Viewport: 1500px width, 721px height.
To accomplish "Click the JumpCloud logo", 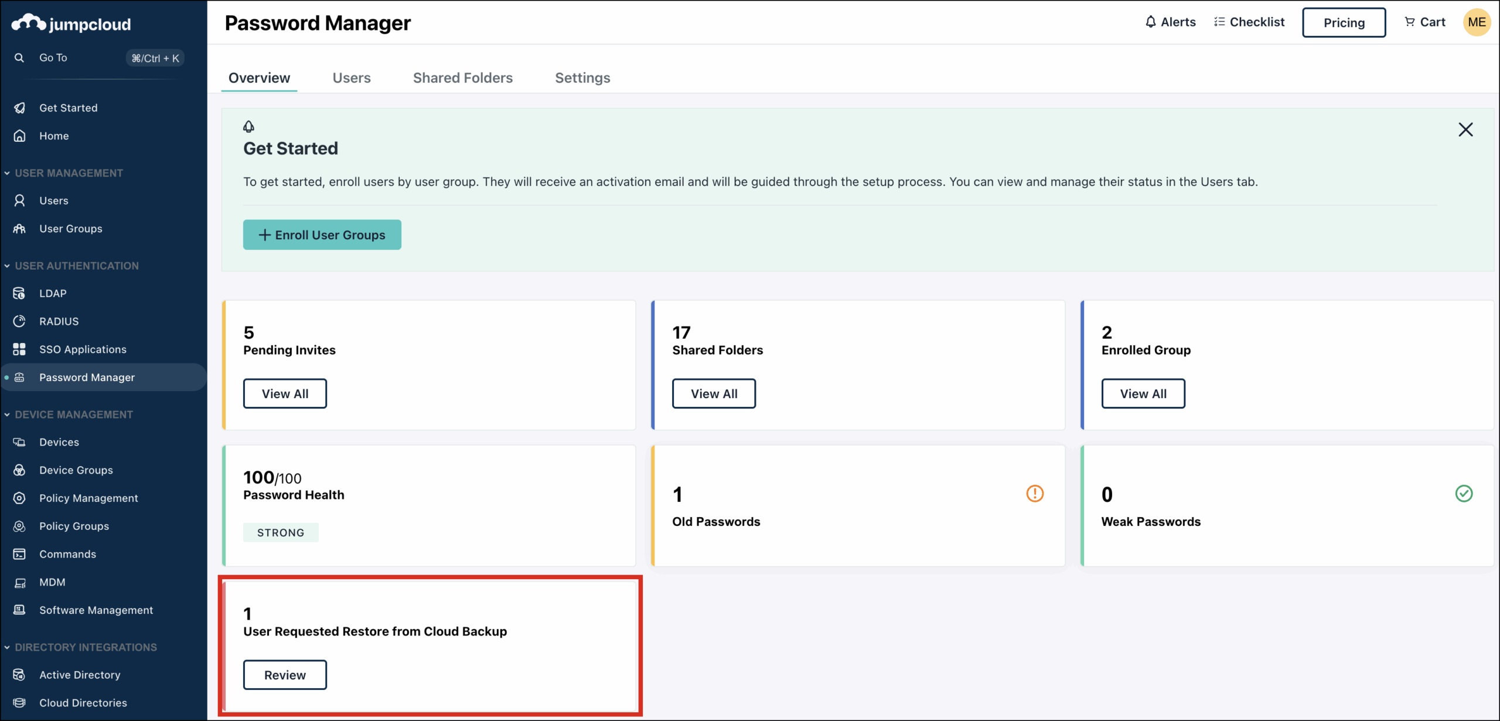I will tap(71, 23).
